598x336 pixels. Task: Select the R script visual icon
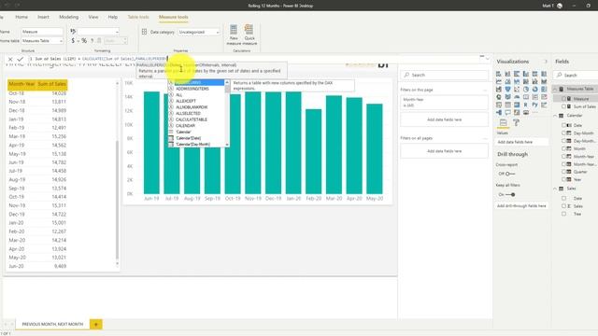[525, 105]
